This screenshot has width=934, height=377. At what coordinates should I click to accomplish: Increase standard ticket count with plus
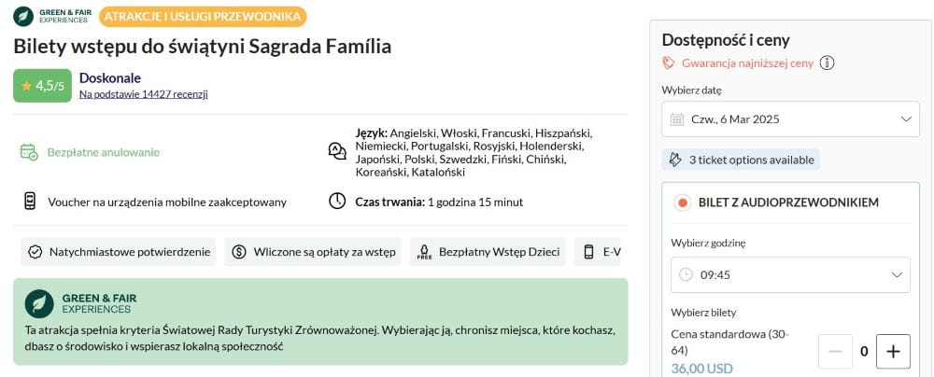coord(893,352)
